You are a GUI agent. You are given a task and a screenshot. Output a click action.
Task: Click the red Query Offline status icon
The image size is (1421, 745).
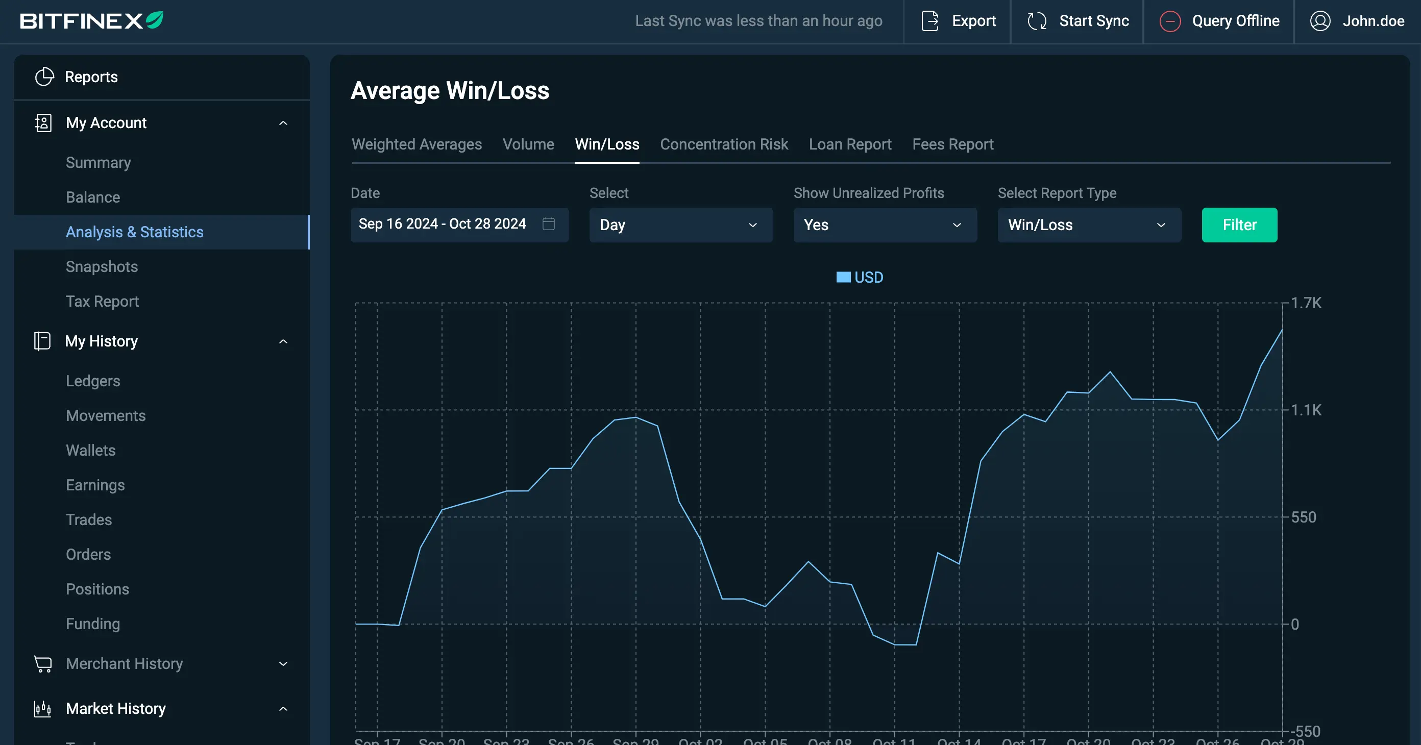tap(1170, 21)
